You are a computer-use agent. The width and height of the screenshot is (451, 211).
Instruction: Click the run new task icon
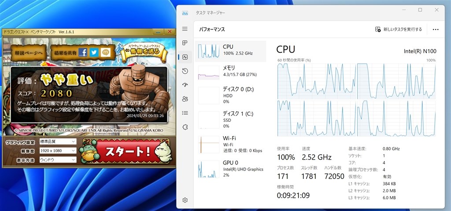(x=378, y=29)
